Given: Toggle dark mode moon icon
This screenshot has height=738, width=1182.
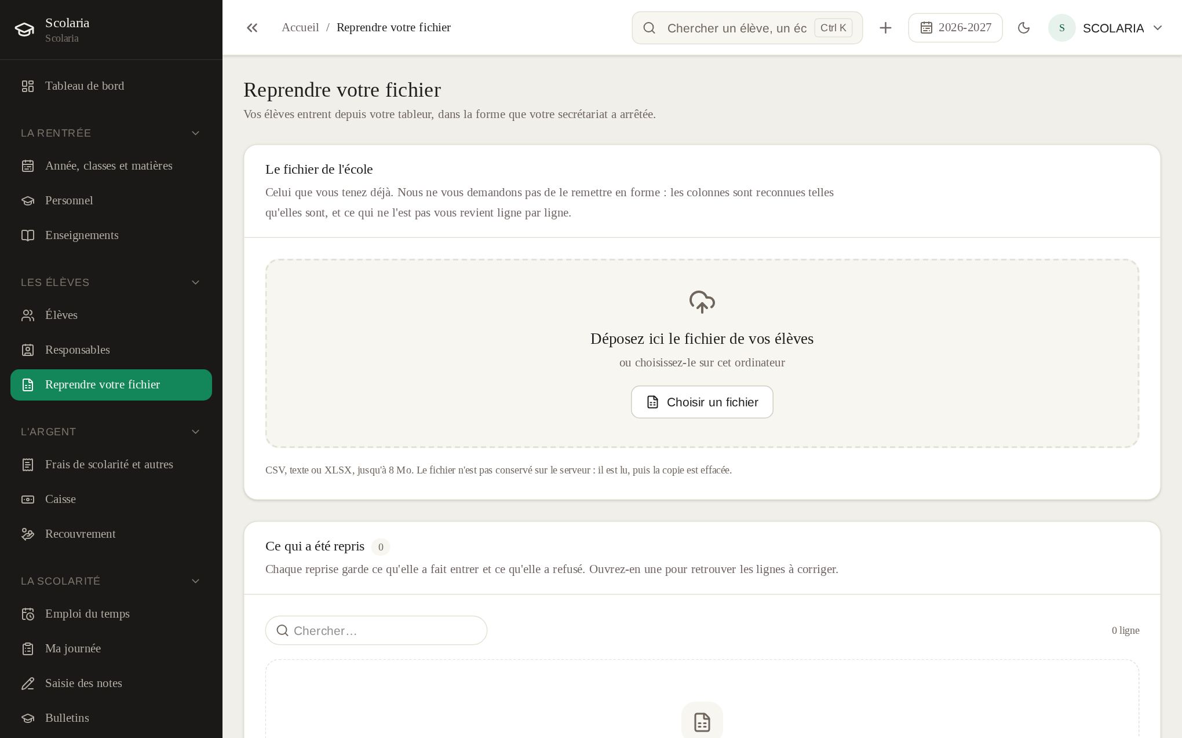Looking at the screenshot, I should 1024,28.
